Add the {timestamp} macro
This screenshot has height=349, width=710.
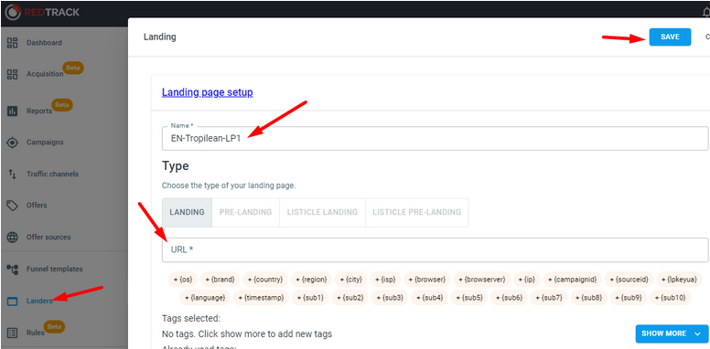click(x=261, y=298)
